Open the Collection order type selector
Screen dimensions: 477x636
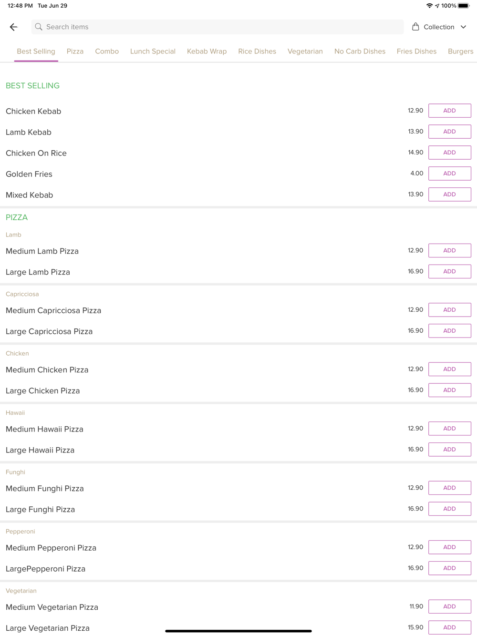[x=439, y=27]
